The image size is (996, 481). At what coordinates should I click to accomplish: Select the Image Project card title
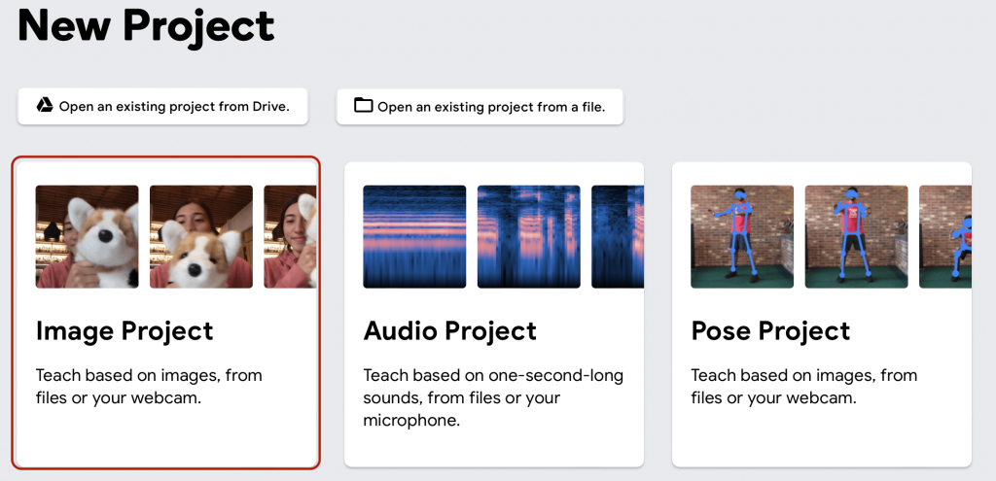(124, 331)
